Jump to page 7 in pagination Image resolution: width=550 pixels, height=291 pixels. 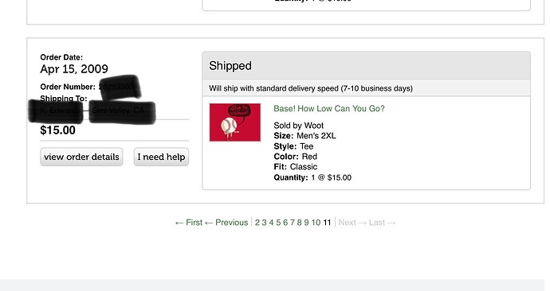pyautogui.click(x=293, y=223)
